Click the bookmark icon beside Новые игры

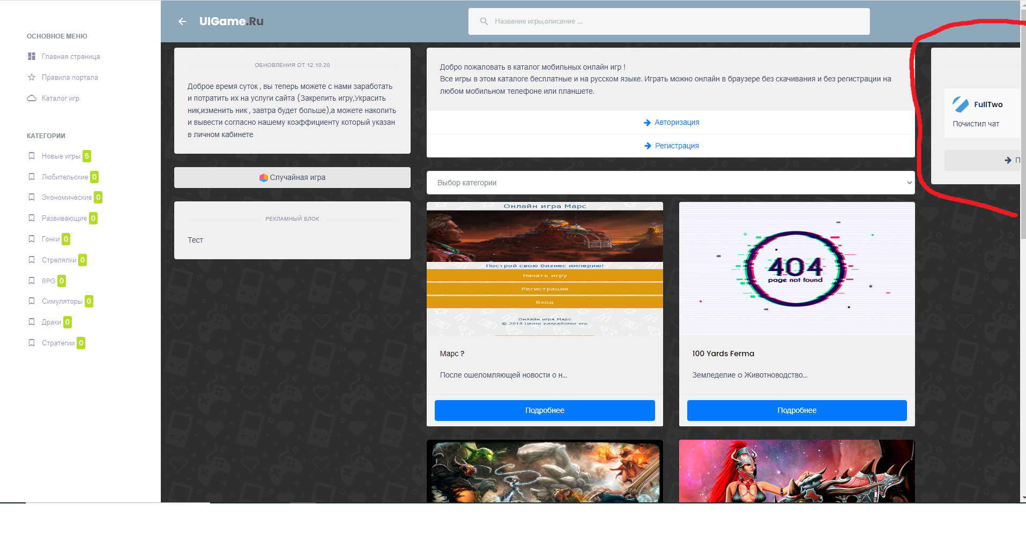point(32,156)
